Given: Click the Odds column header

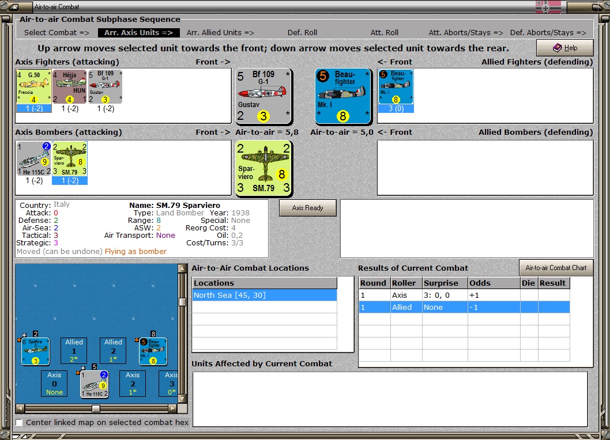Looking at the screenshot, I should coord(494,283).
